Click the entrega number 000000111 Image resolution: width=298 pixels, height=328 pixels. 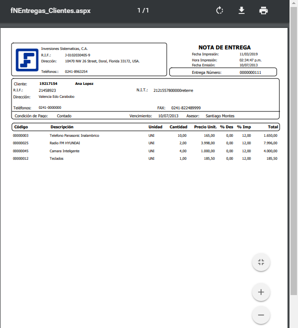point(250,72)
